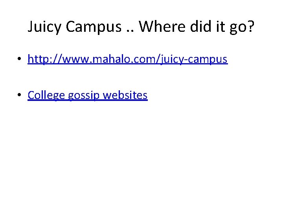Viewport: 283px width, 212px height.
Task: Click empty slide area below the bullet list
Action: (141, 157)
